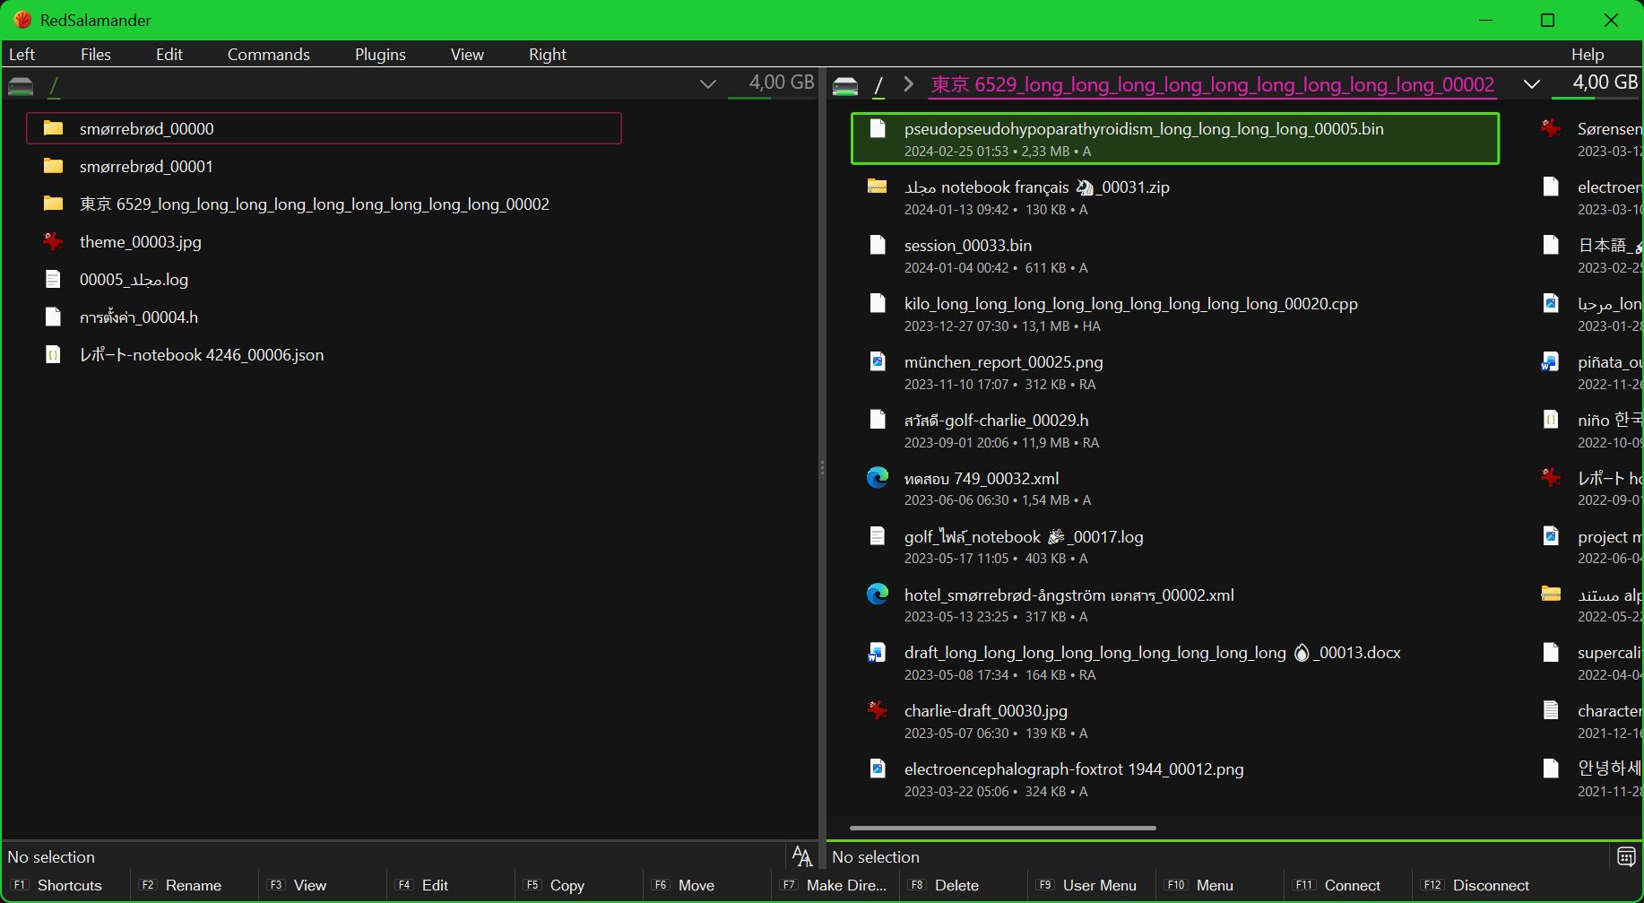Image resolution: width=1644 pixels, height=903 pixels.
Task: Click image icon of Sørensen file
Action: 1551,128
